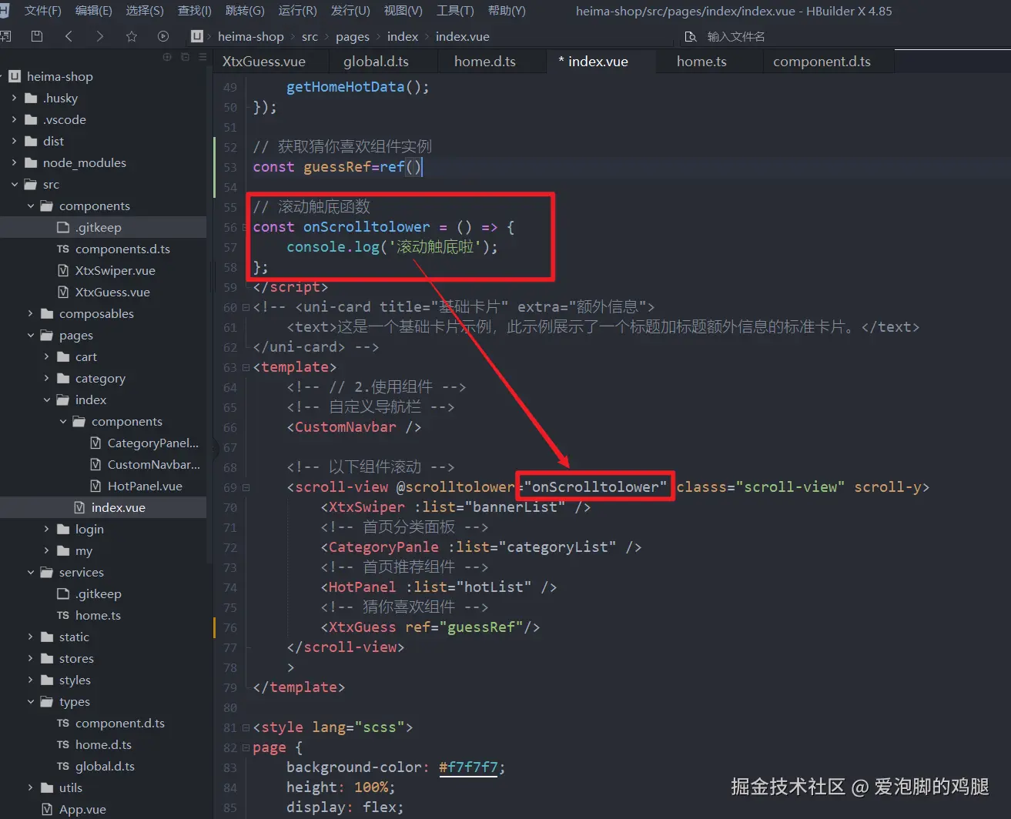Click the TS icon of home.ts in services
This screenshot has width=1011, height=819.
click(x=63, y=615)
